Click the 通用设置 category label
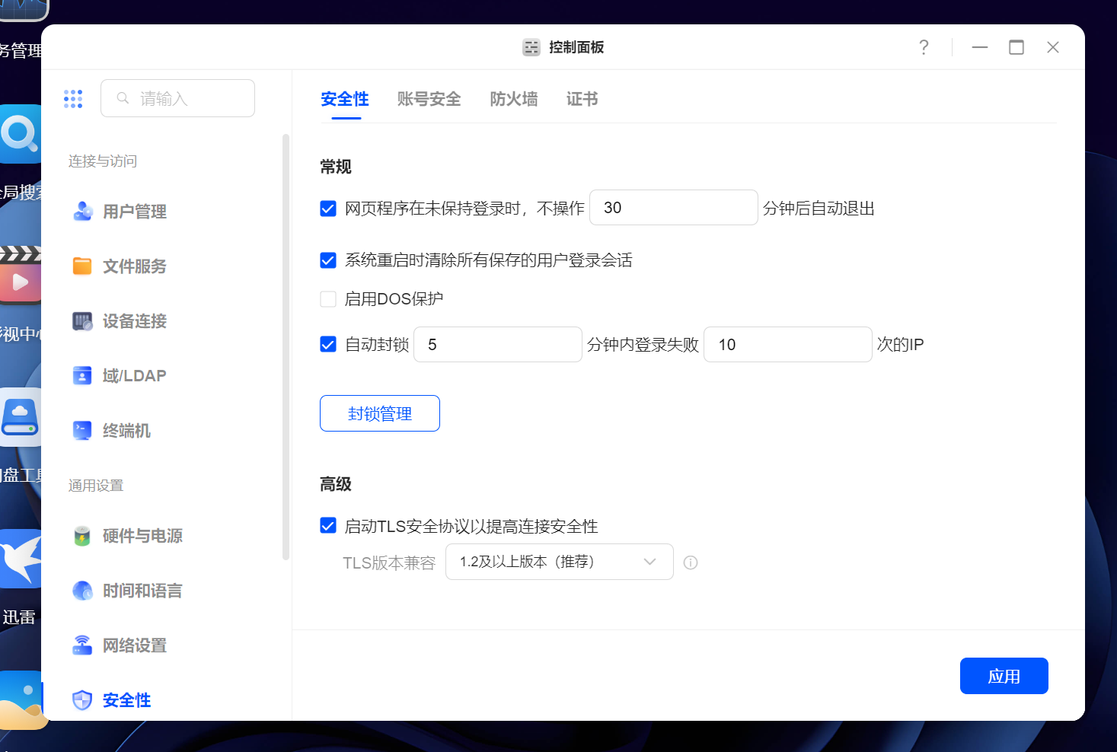Screen dimensions: 1117x752 click(96, 486)
